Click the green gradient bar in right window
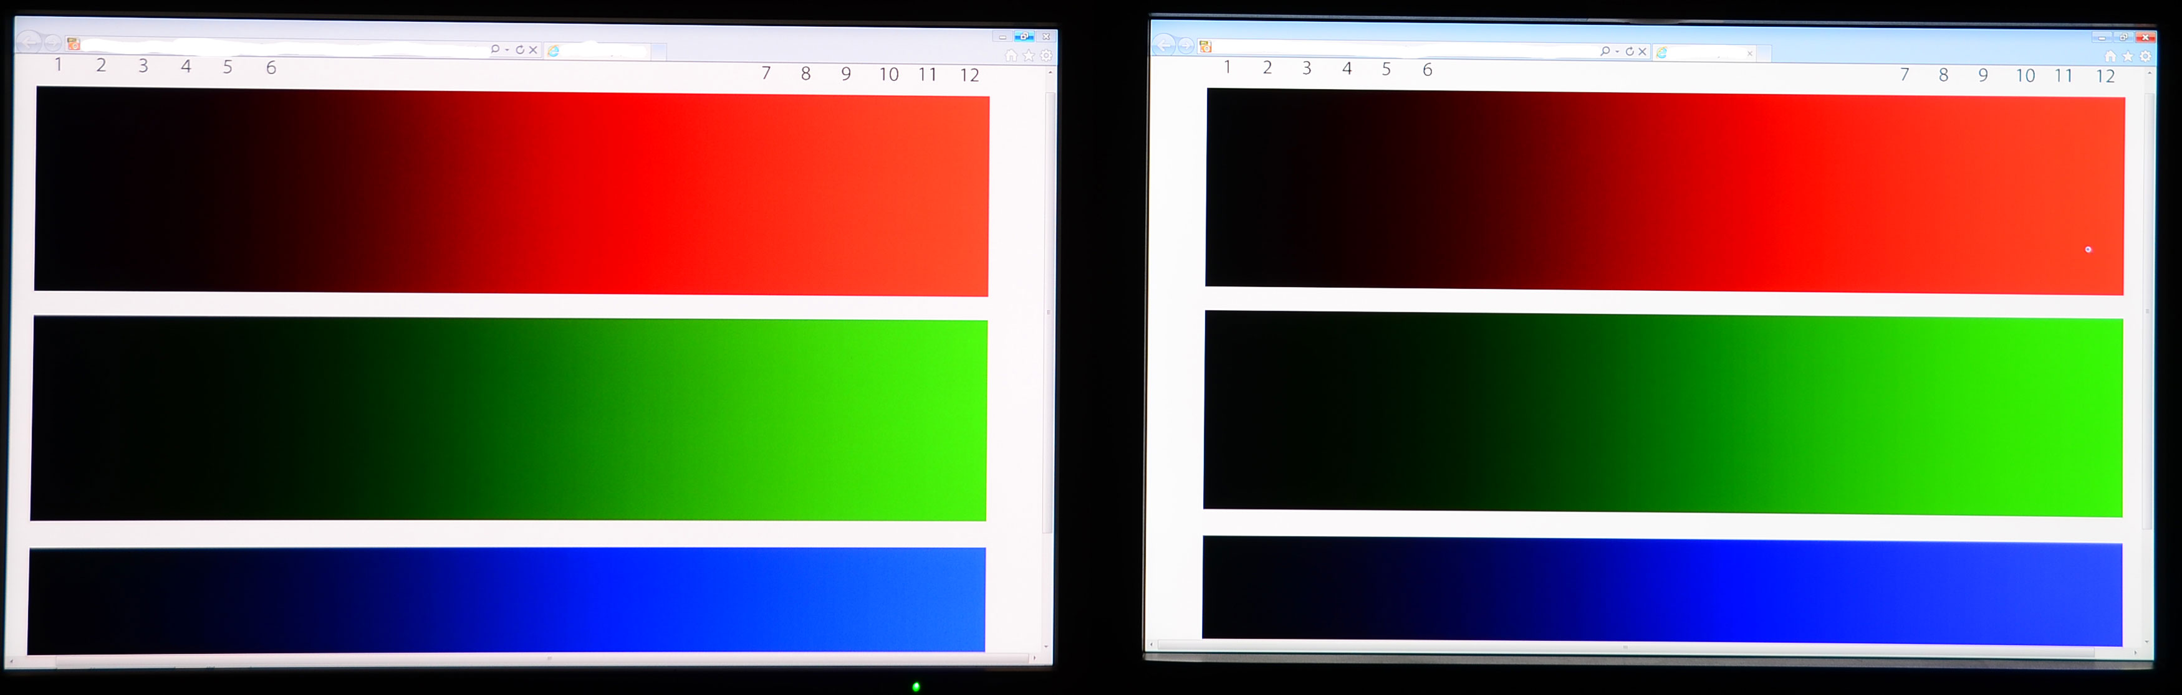This screenshot has height=695, width=2182. tap(1663, 412)
